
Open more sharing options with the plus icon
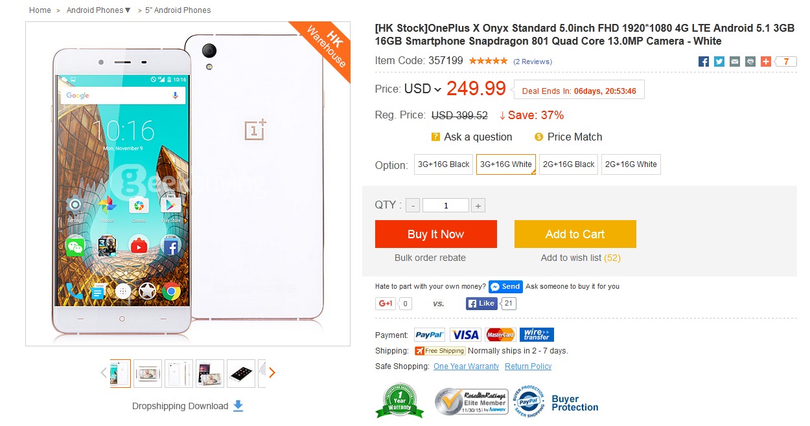[x=765, y=61]
